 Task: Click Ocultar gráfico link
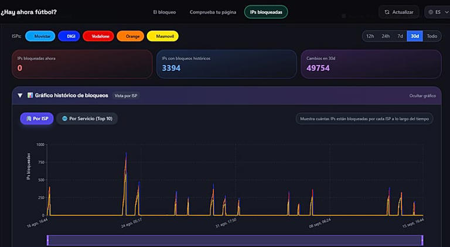[422, 96]
